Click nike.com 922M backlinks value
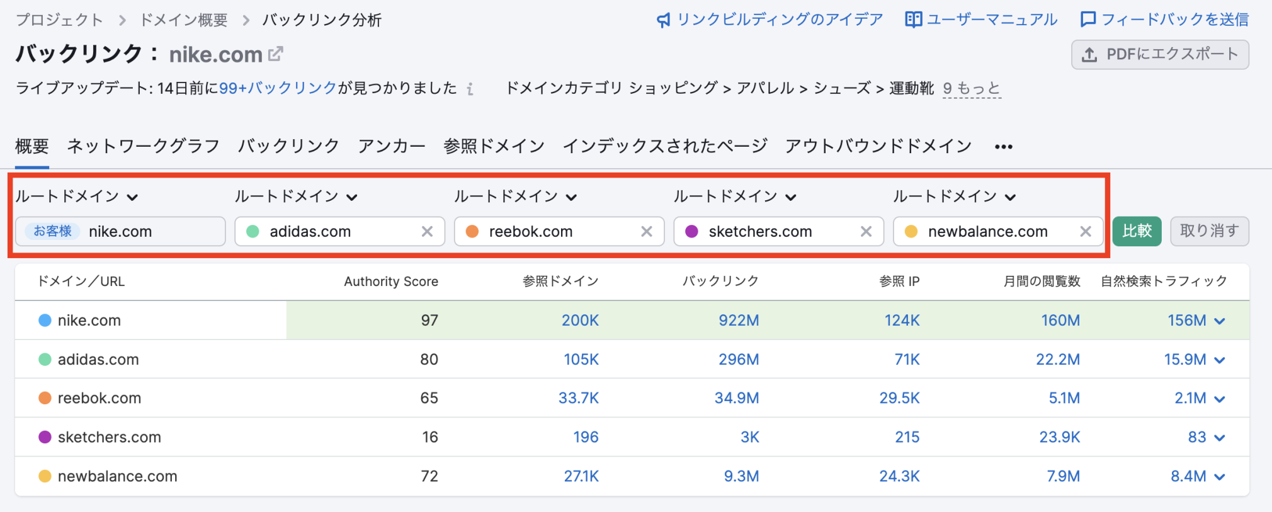 tap(739, 321)
